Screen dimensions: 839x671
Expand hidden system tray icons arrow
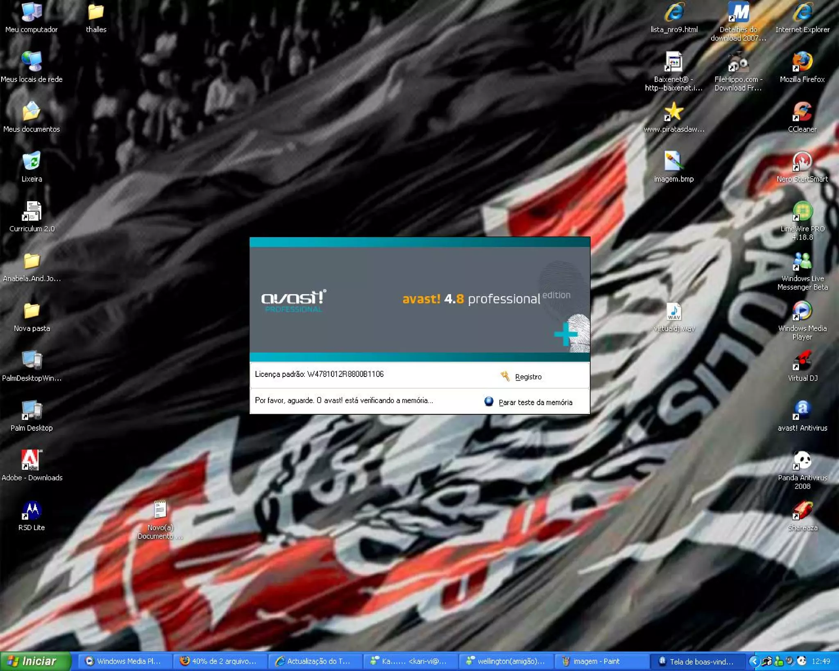click(x=753, y=661)
